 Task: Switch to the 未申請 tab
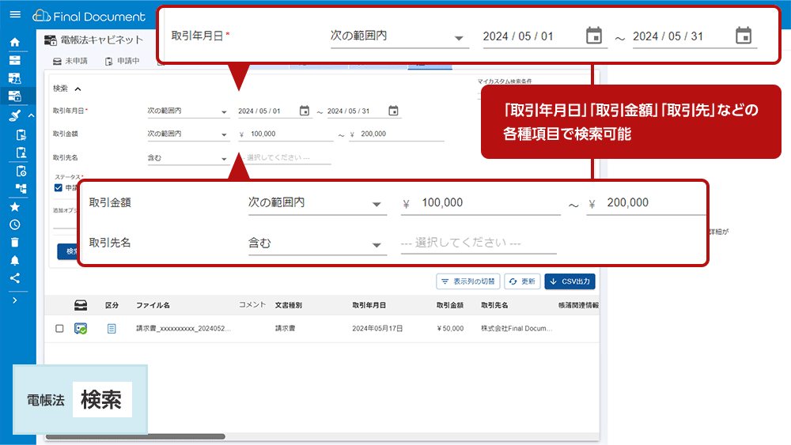[70, 61]
